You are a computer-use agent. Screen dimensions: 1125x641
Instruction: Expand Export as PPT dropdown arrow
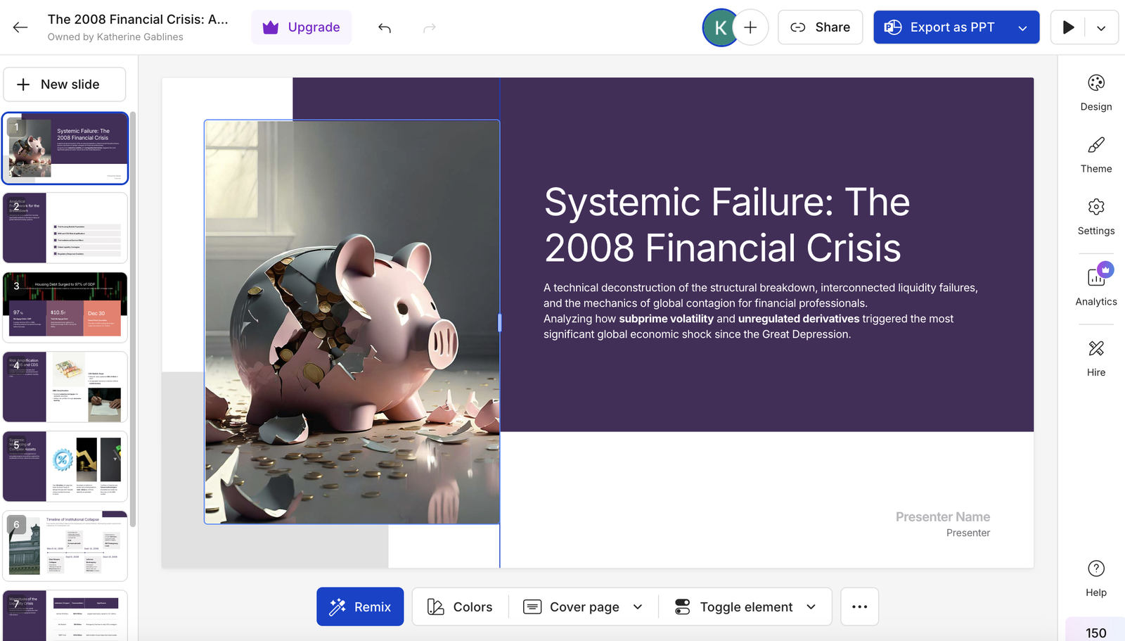pyautogui.click(x=1022, y=28)
